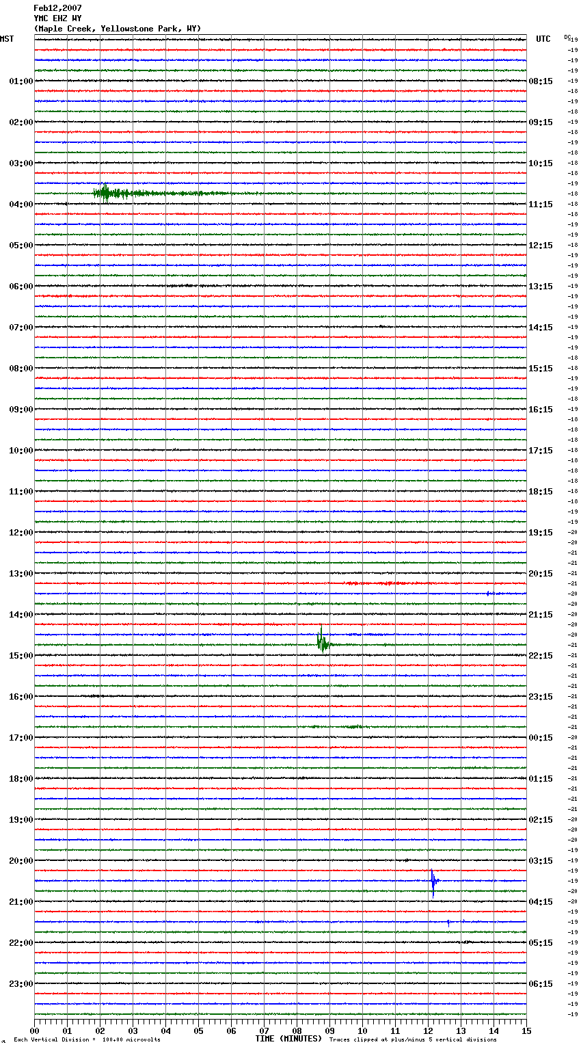Select the 21:00 MST row label
581x1049 pixels.
[21, 902]
